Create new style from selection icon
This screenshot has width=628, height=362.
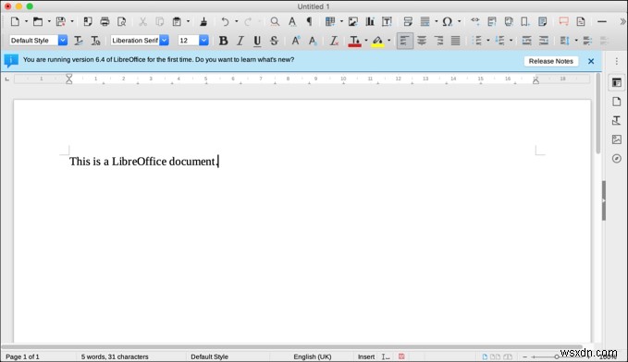coord(95,41)
